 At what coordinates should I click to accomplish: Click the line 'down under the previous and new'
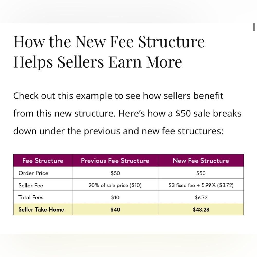coord(118,131)
